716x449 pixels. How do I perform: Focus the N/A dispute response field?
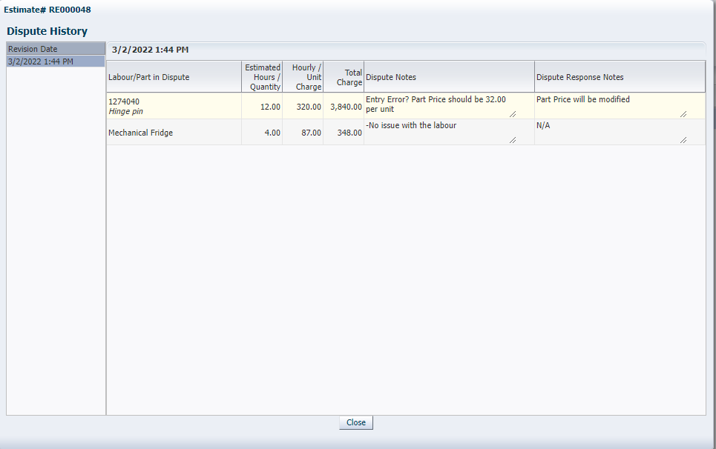pyautogui.click(x=611, y=132)
